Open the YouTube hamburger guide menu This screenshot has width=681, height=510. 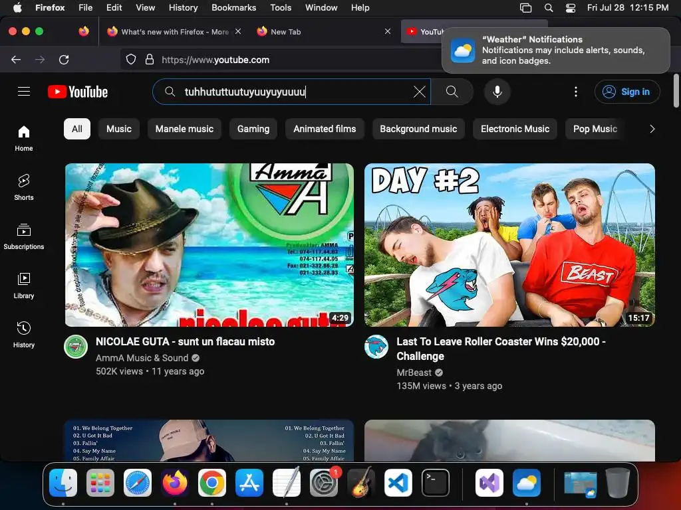pos(24,92)
